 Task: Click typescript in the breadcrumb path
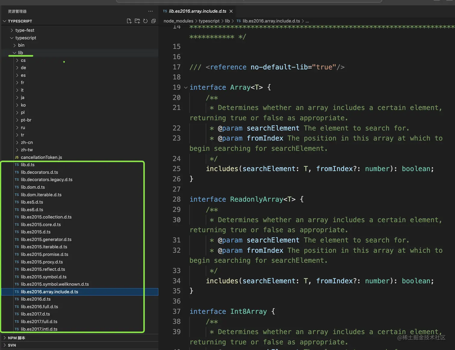(x=209, y=21)
